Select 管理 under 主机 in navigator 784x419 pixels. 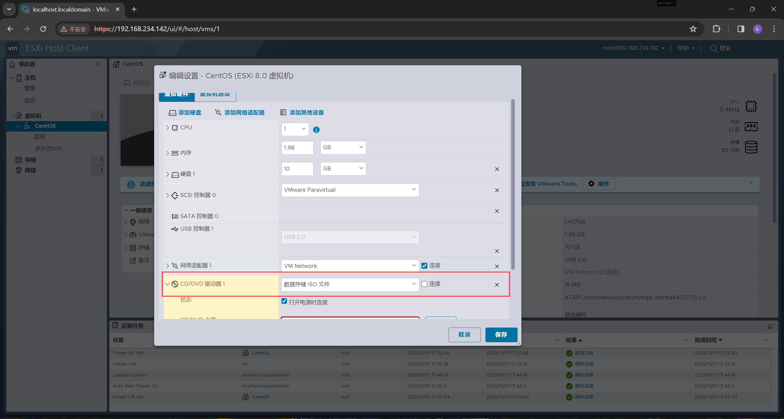click(x=30, y=88)
